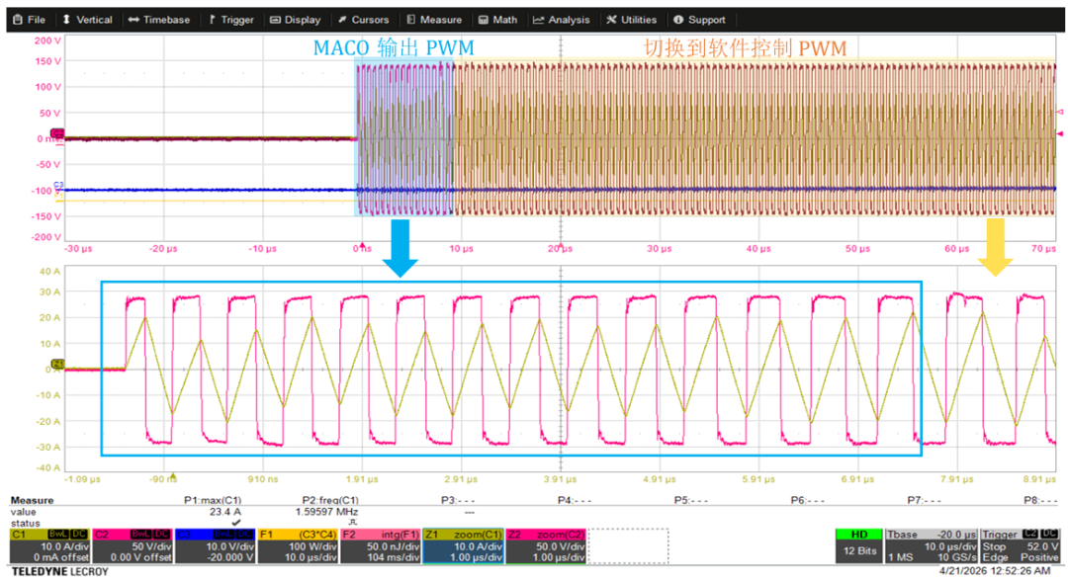Viewport: 1068px width, 582px height.
Task: Select the empty P5 measurement slot
Action: pos(691,500)
